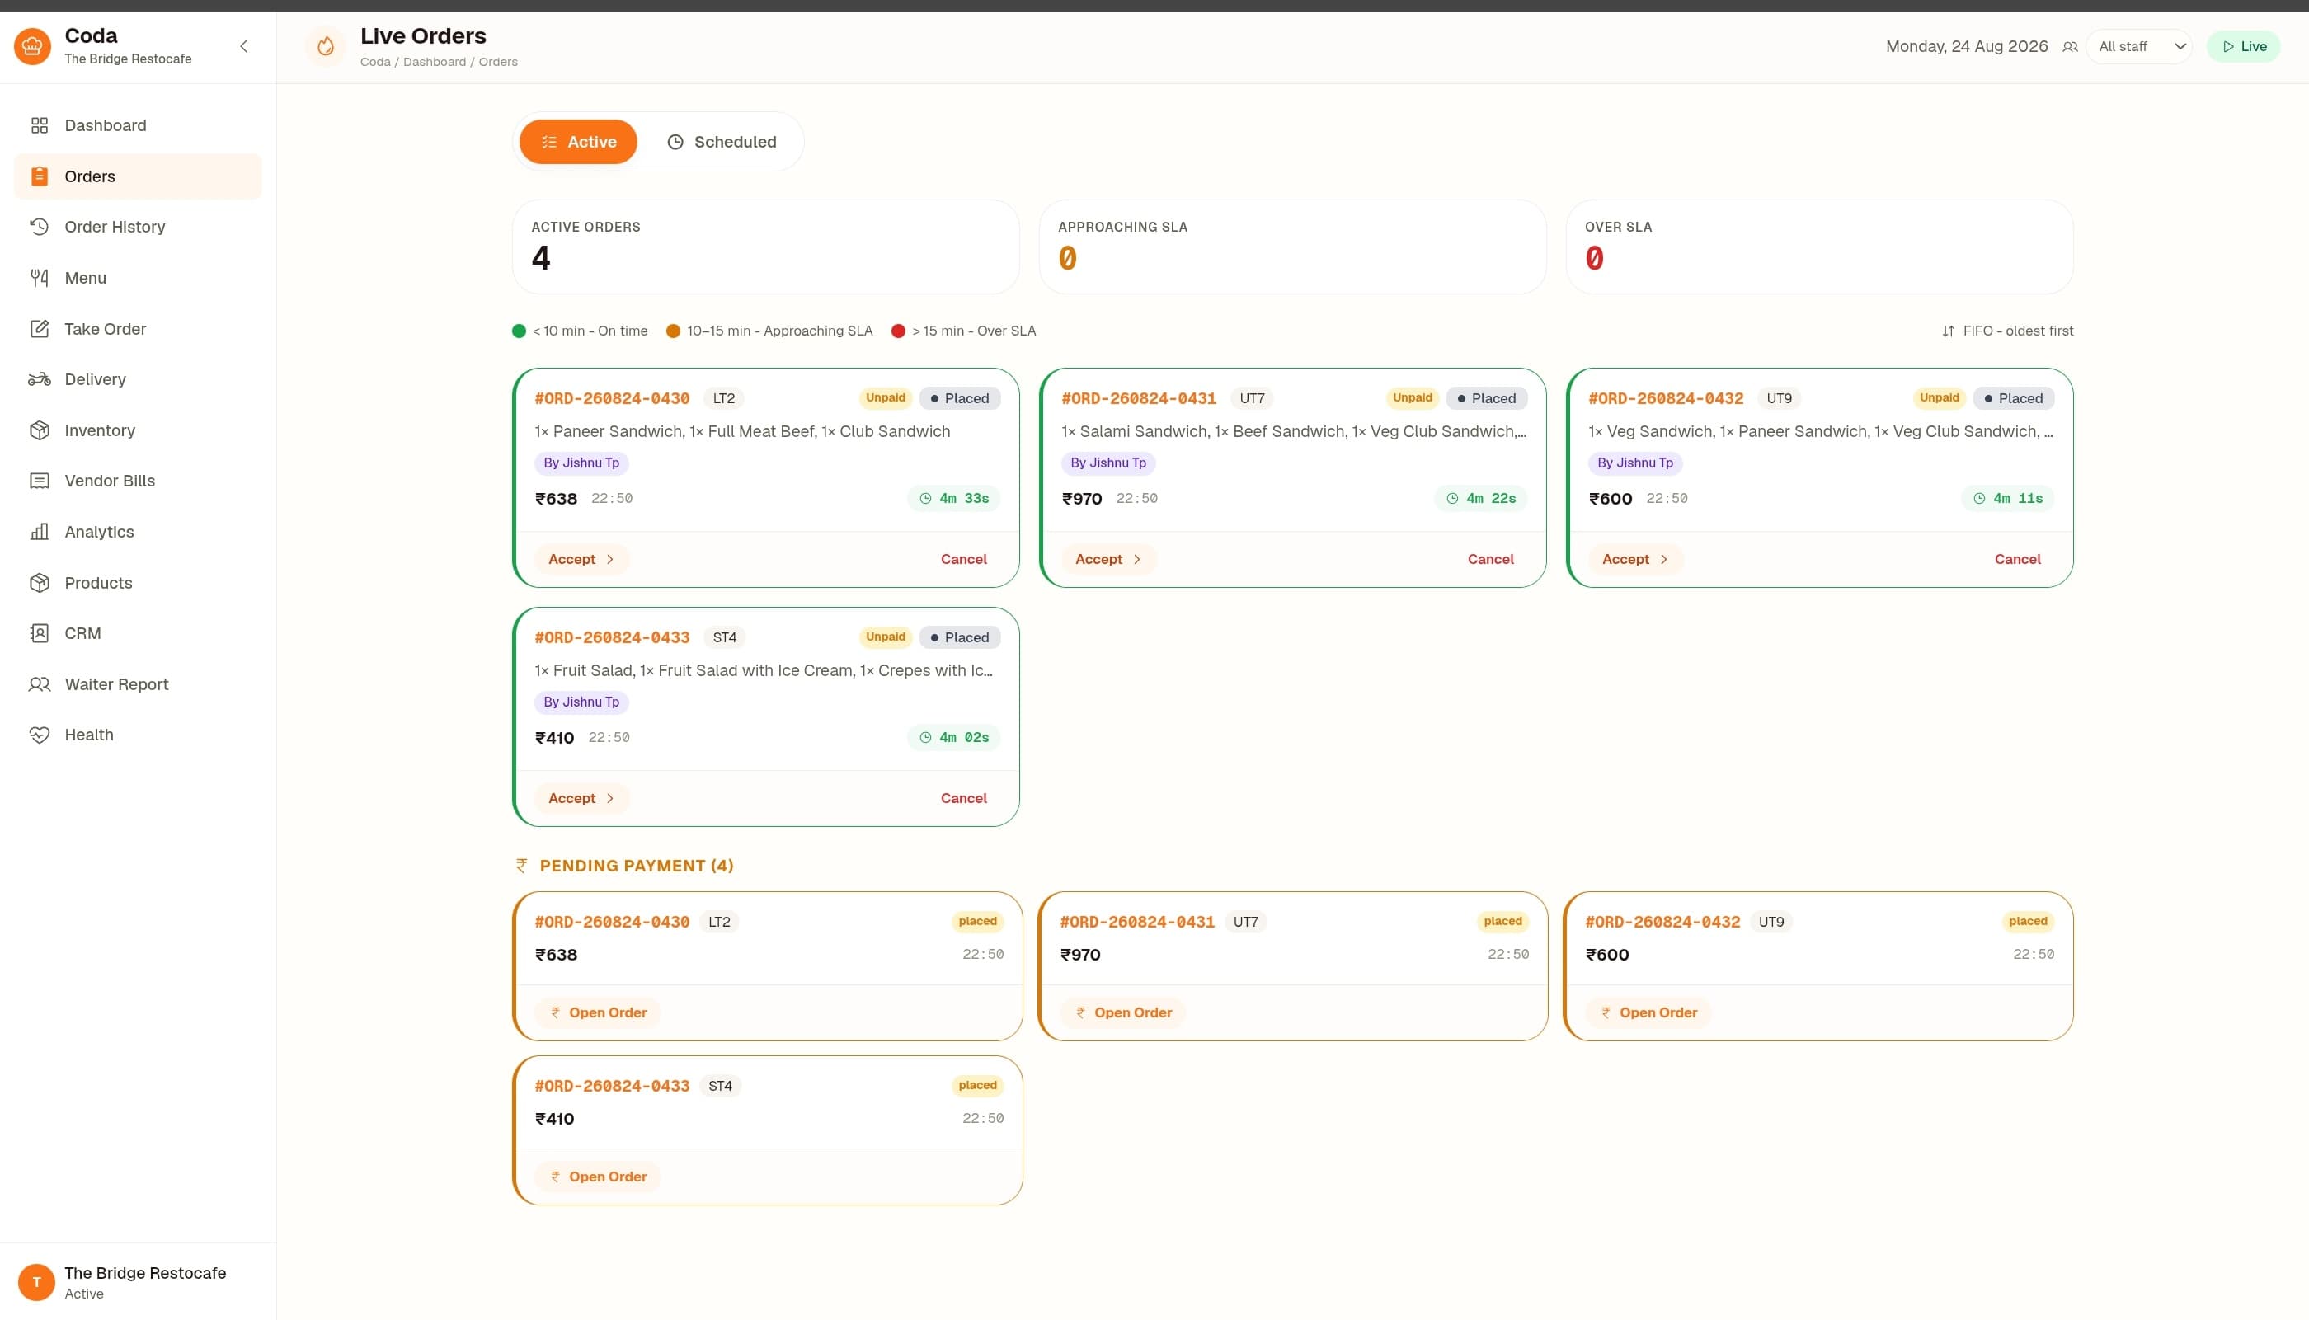Screen dimensions: 2309x1320
Task: Accept the ST4 Fruit Salad order
Action: coord(581,799)
